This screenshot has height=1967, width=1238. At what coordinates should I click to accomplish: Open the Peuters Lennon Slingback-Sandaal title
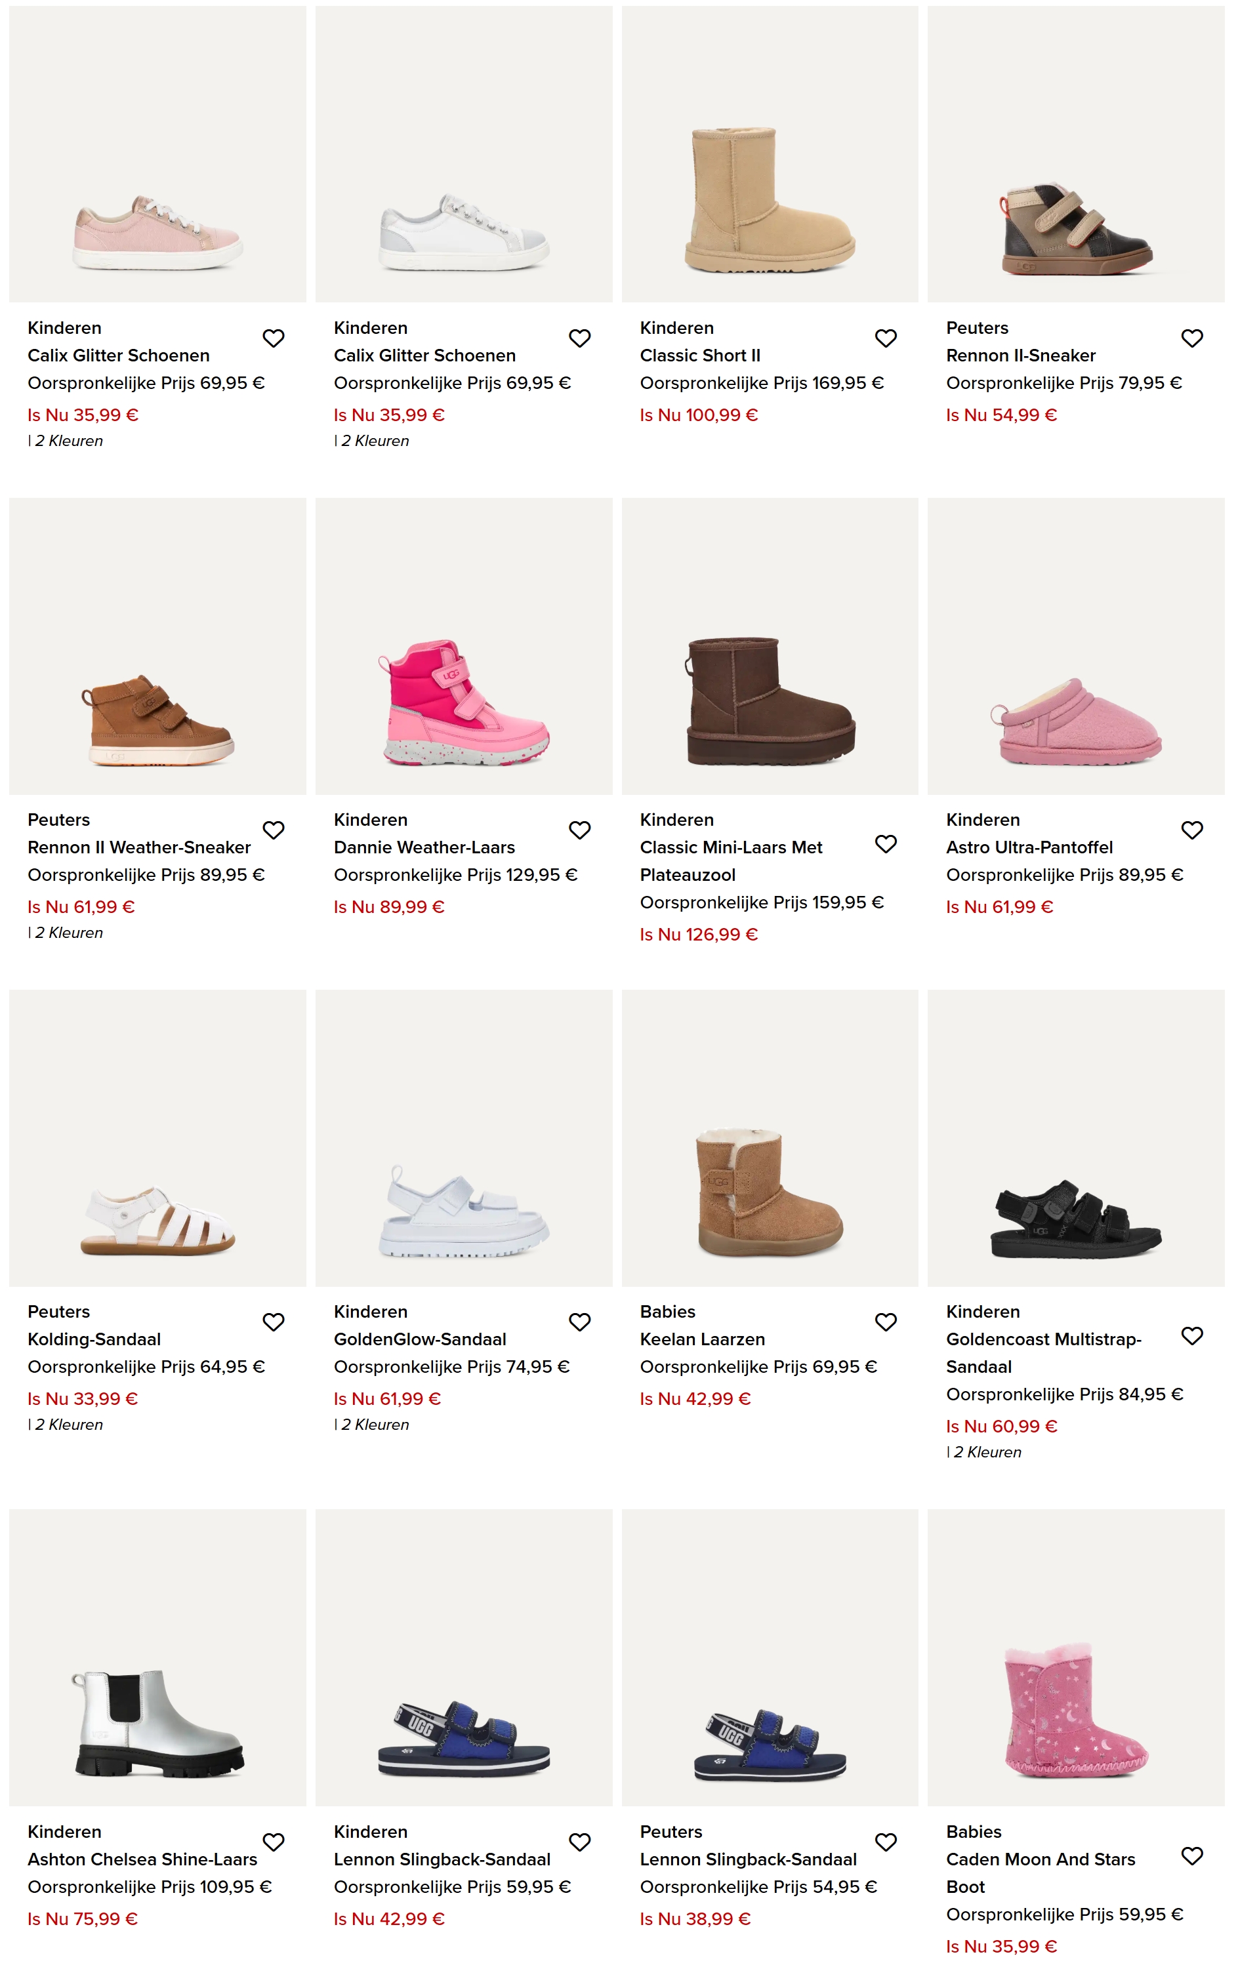[x=748, y=1859]
